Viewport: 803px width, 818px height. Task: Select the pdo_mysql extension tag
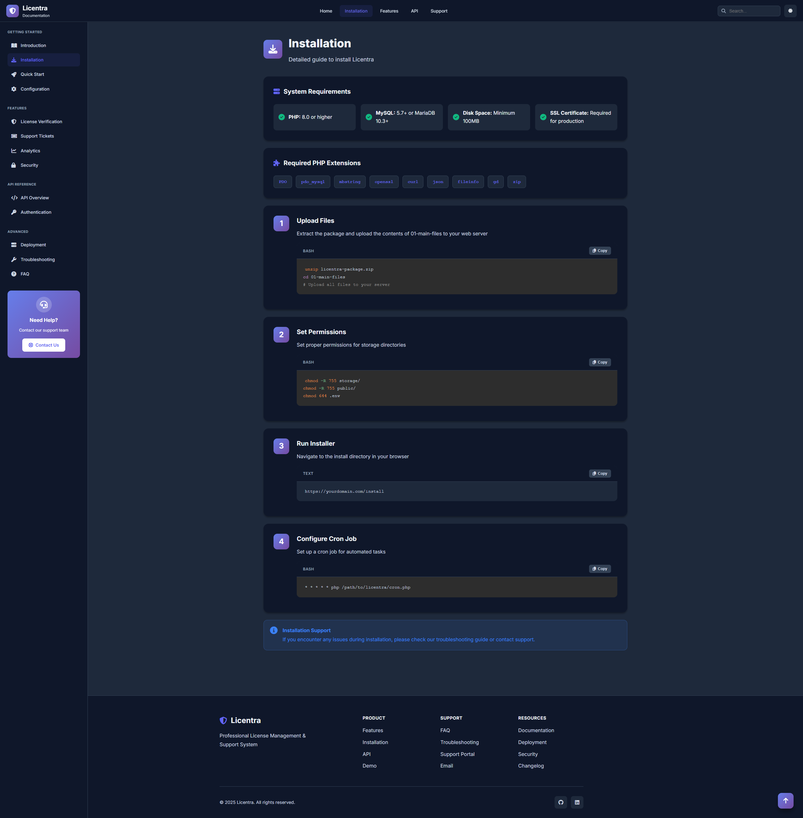point(312,182)
